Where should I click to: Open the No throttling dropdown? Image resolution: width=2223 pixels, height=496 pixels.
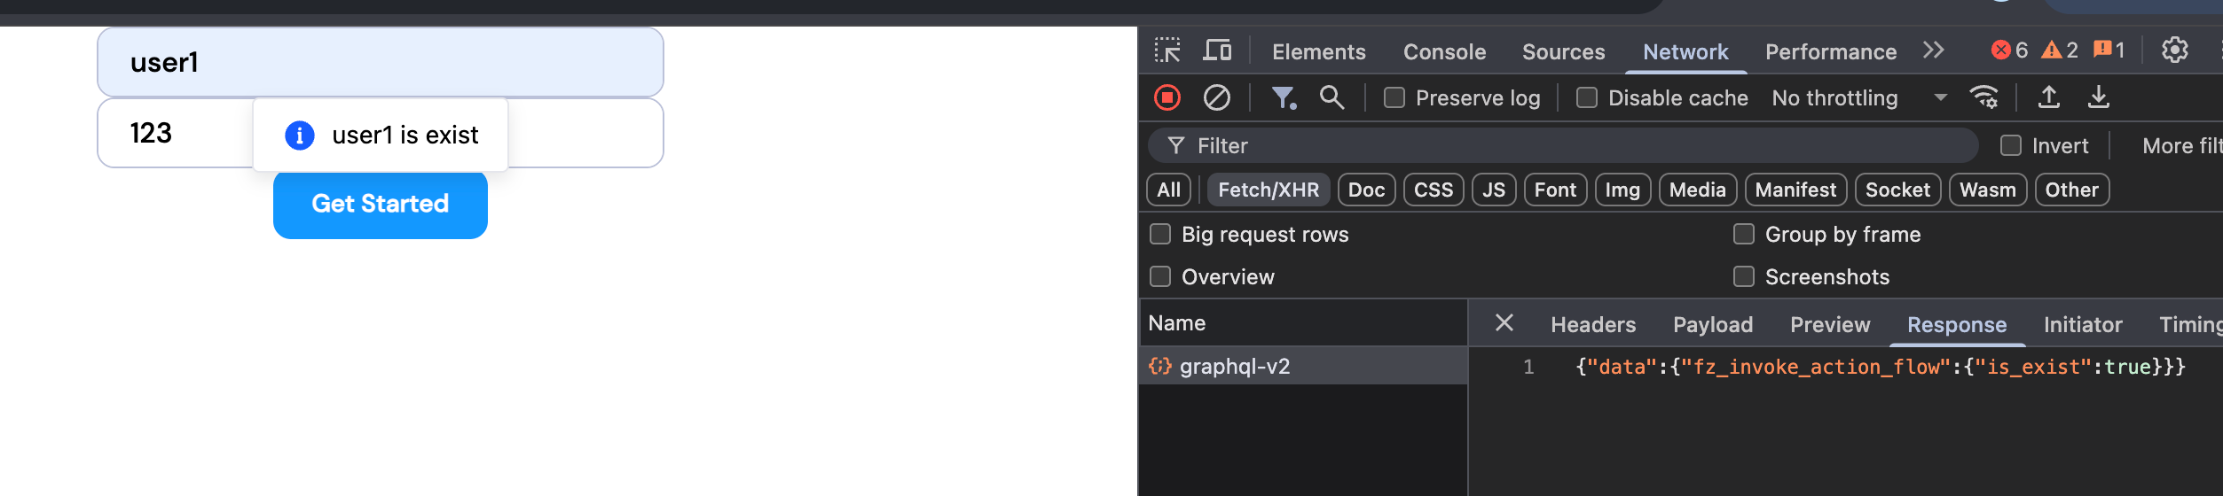click(x=1858, y=98)
